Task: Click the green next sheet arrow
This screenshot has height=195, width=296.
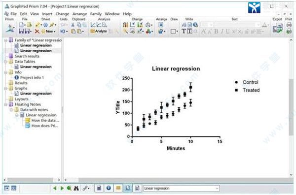Action: tap(62, 188)
